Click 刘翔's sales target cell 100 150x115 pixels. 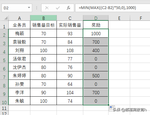[43, 50]
